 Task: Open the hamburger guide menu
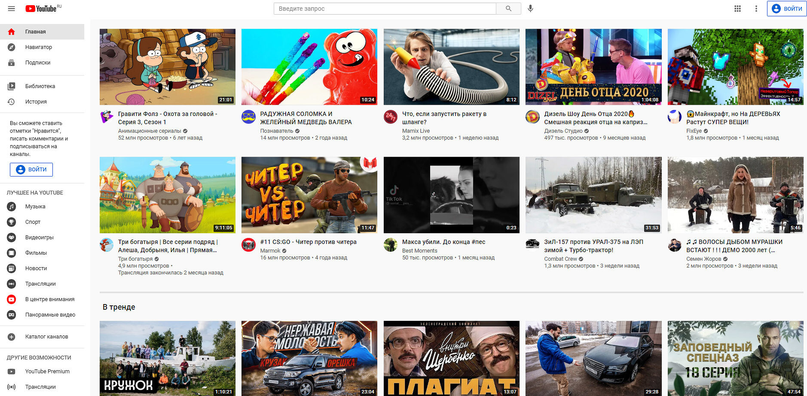click(x=12, y=9)
